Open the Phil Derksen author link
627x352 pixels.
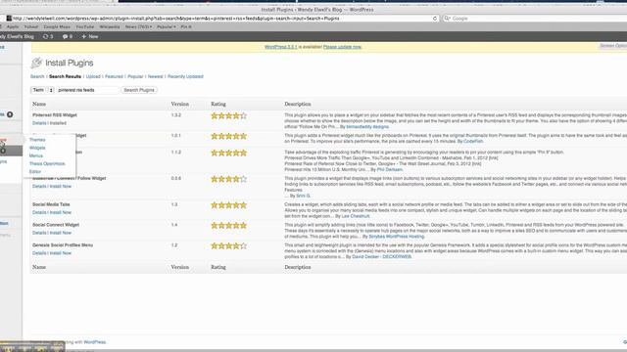click(x=390, y=169)
